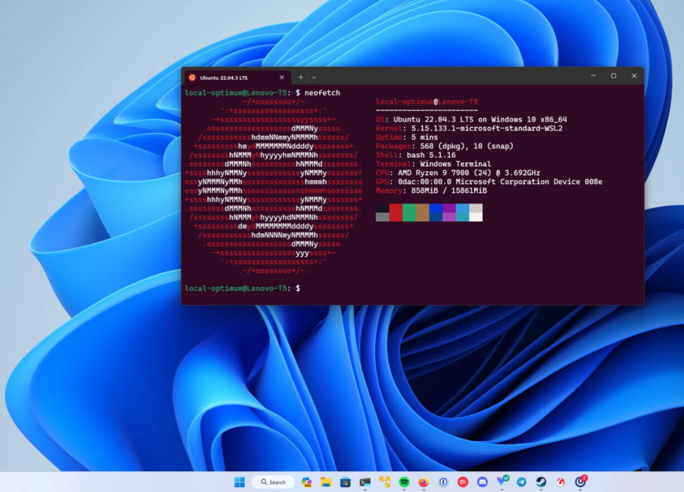This screenshot has height=492, width=684.
Task: Click the 'GPU: 0dac:00:00.0 Microsoft' line
Action: point(489,181)
